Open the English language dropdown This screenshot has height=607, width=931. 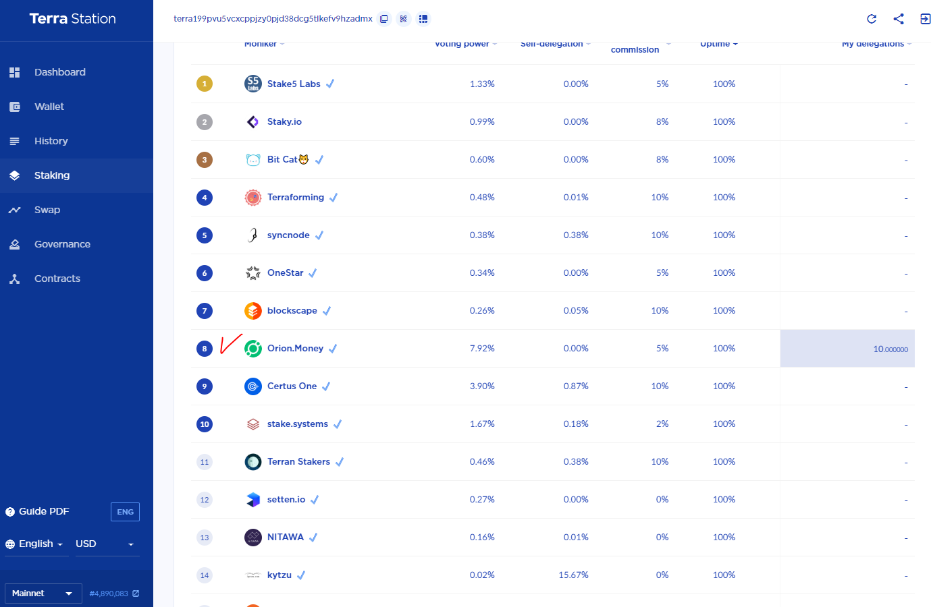coord(36,544)
